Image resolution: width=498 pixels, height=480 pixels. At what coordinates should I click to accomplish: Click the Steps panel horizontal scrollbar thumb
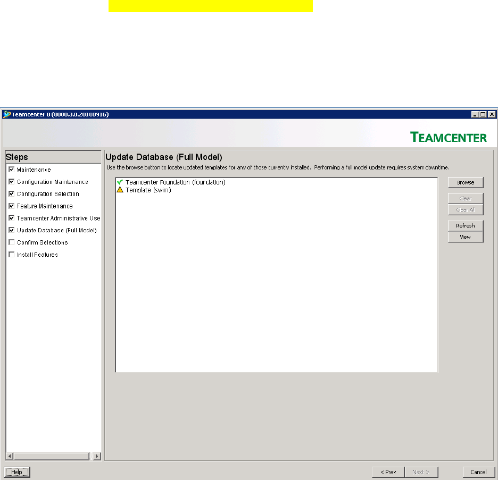52,456
